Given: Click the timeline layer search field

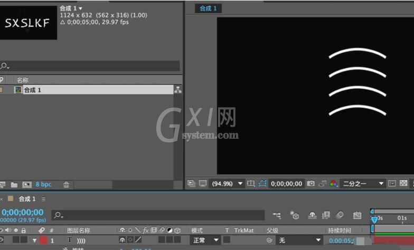Looking at the screenshot, I should (x=158, y=215).
